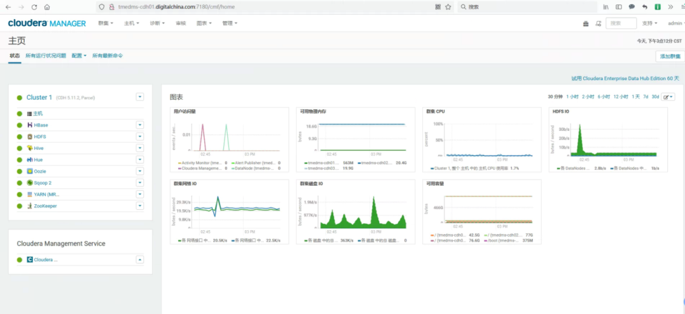This screenshot has height=314, width=685.
Task: Open the 群集 menu in navbar
Action: click(105, 23)
